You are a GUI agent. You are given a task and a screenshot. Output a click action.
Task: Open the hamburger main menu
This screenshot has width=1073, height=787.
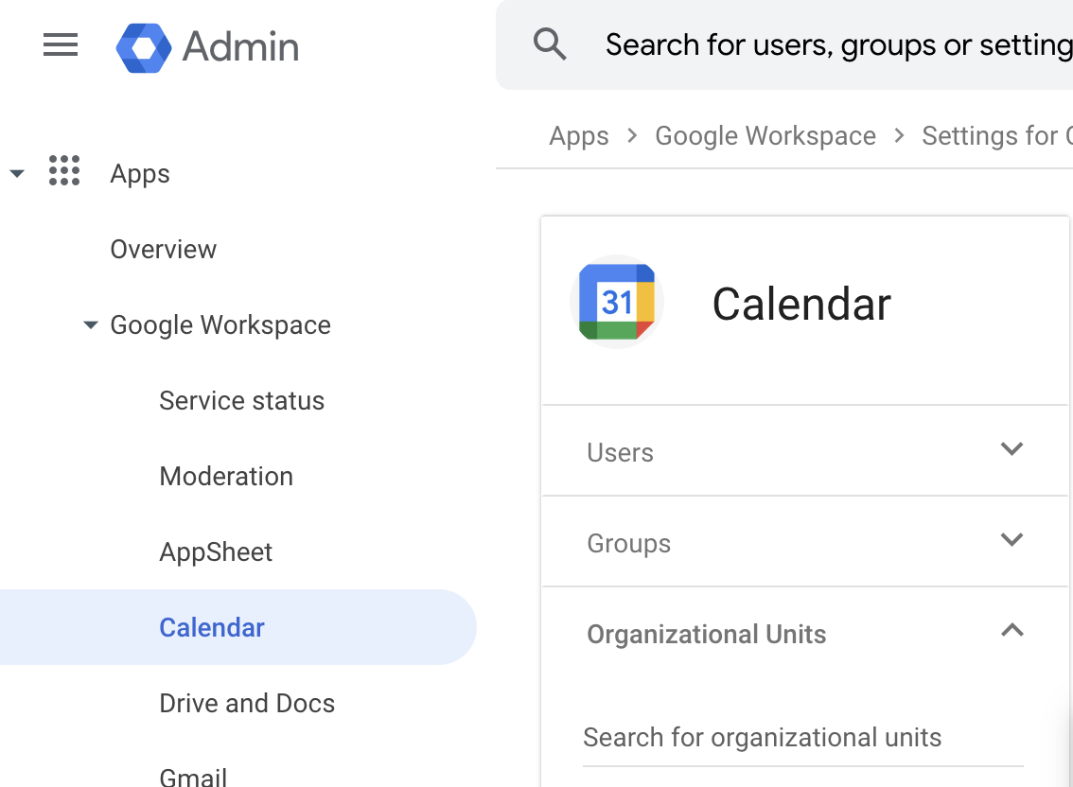61,45
